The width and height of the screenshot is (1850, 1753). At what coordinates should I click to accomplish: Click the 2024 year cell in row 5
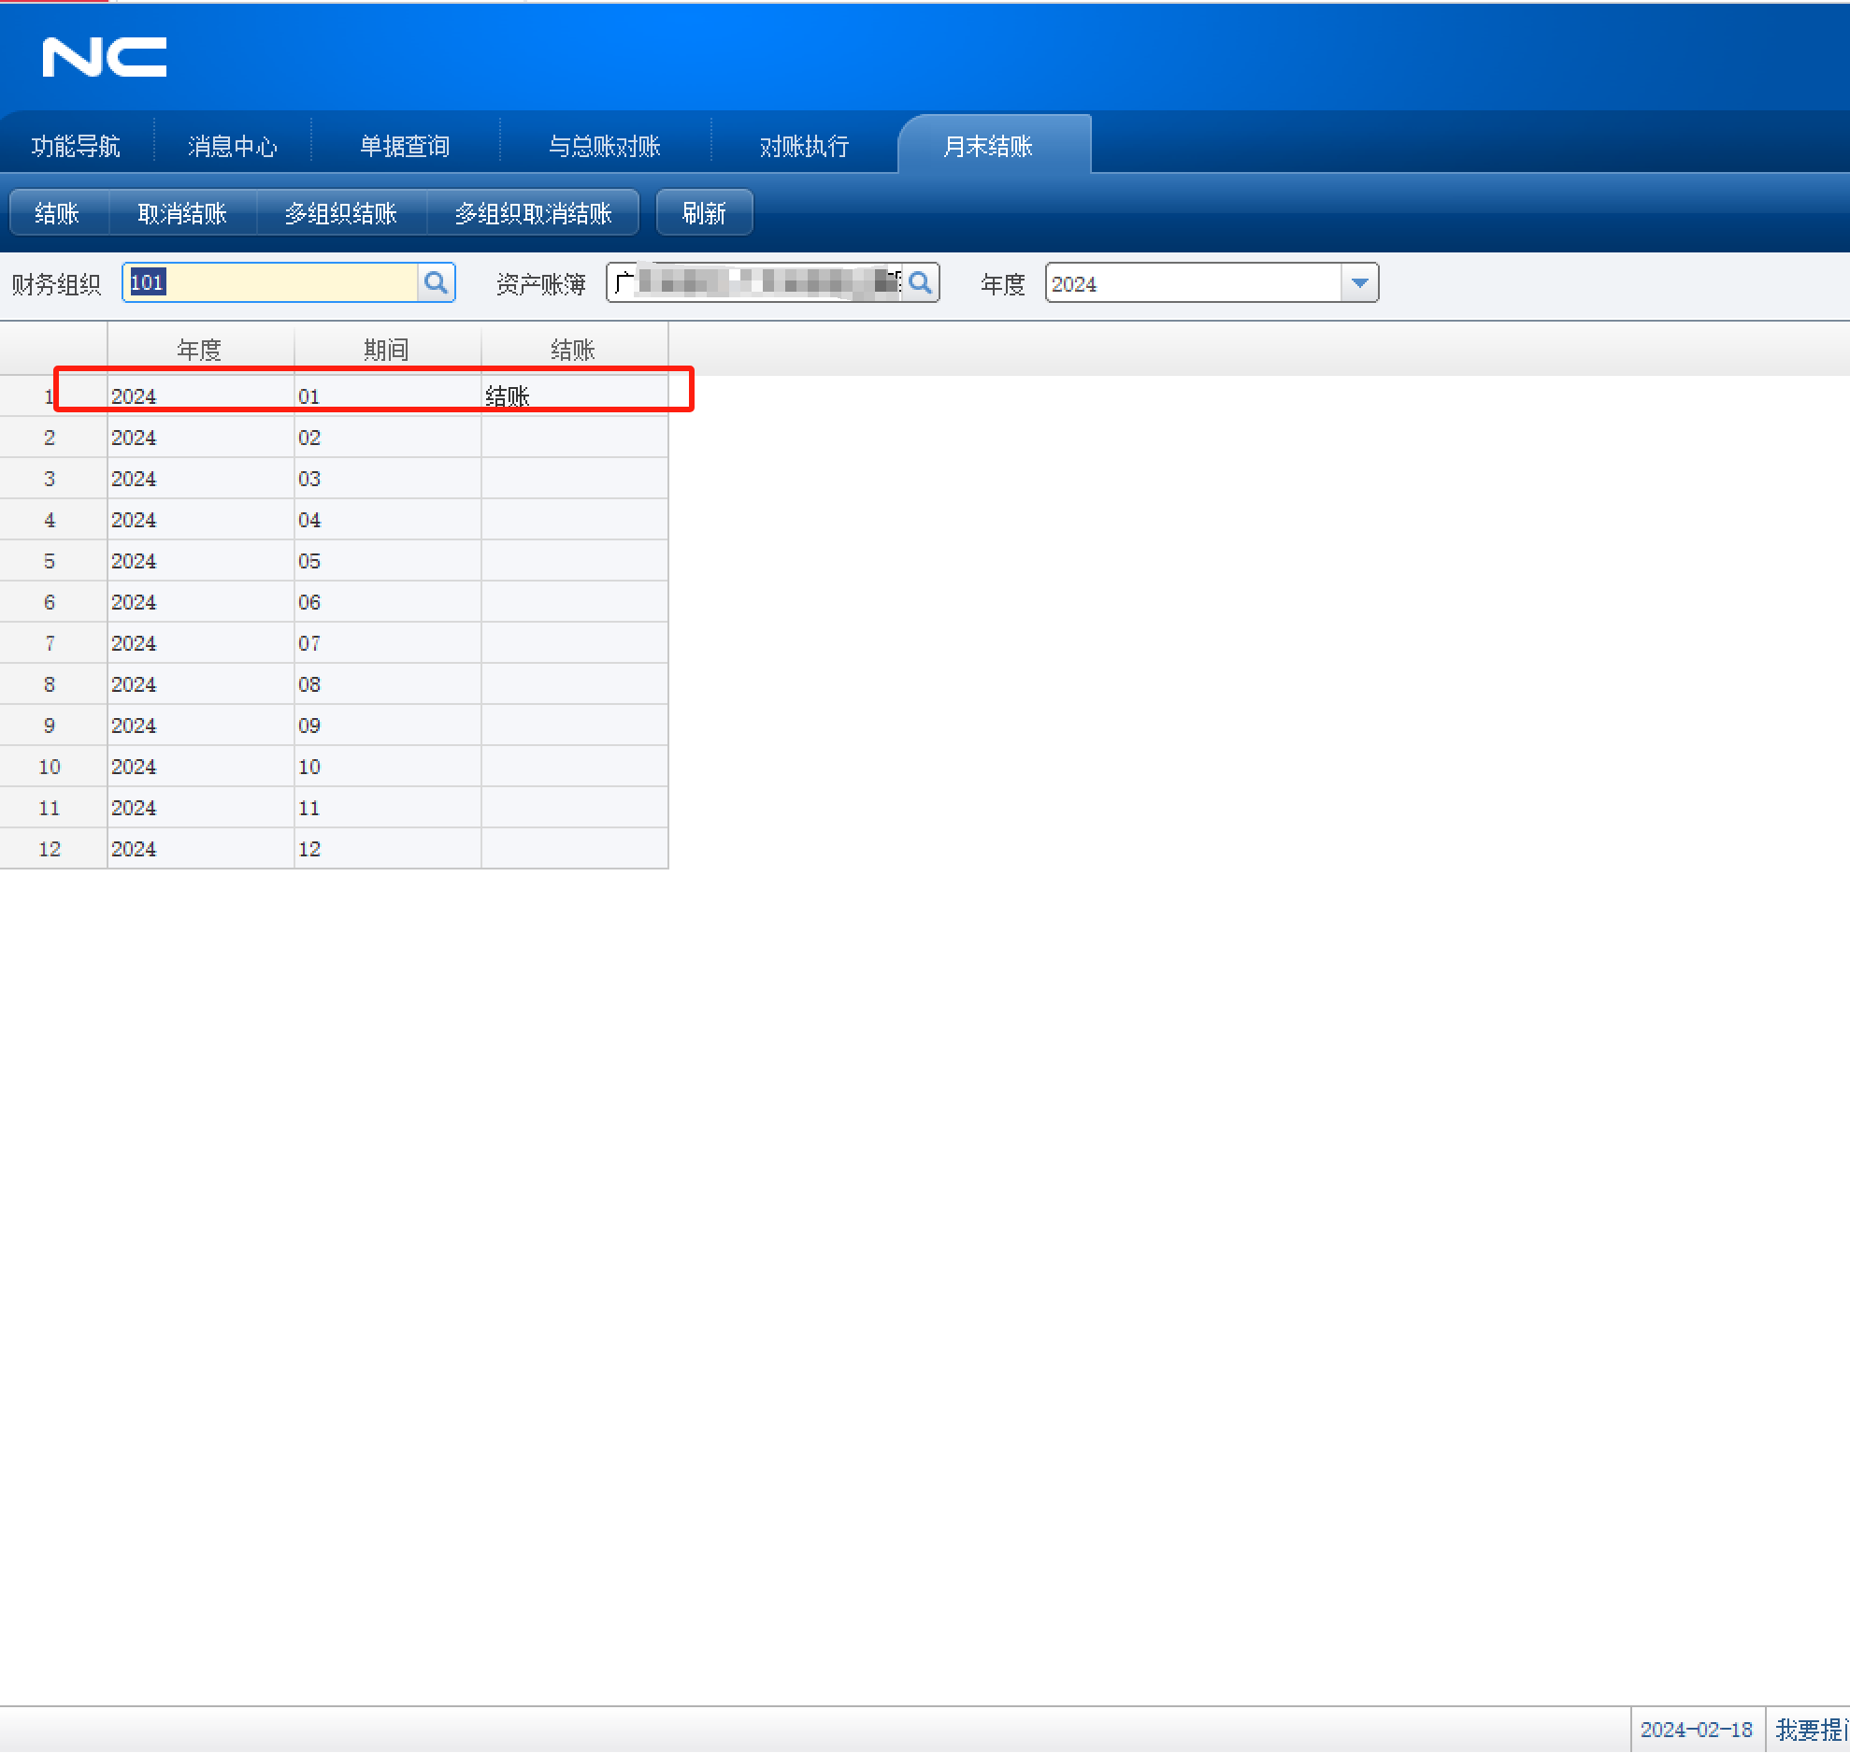click(200, 561)
